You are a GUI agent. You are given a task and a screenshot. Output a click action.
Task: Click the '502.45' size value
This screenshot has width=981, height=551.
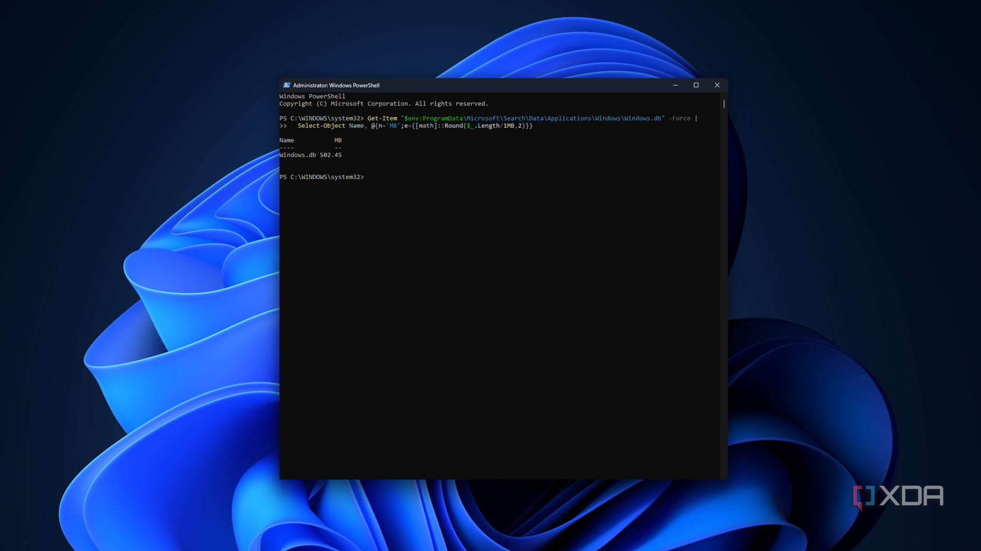(331, 155)
